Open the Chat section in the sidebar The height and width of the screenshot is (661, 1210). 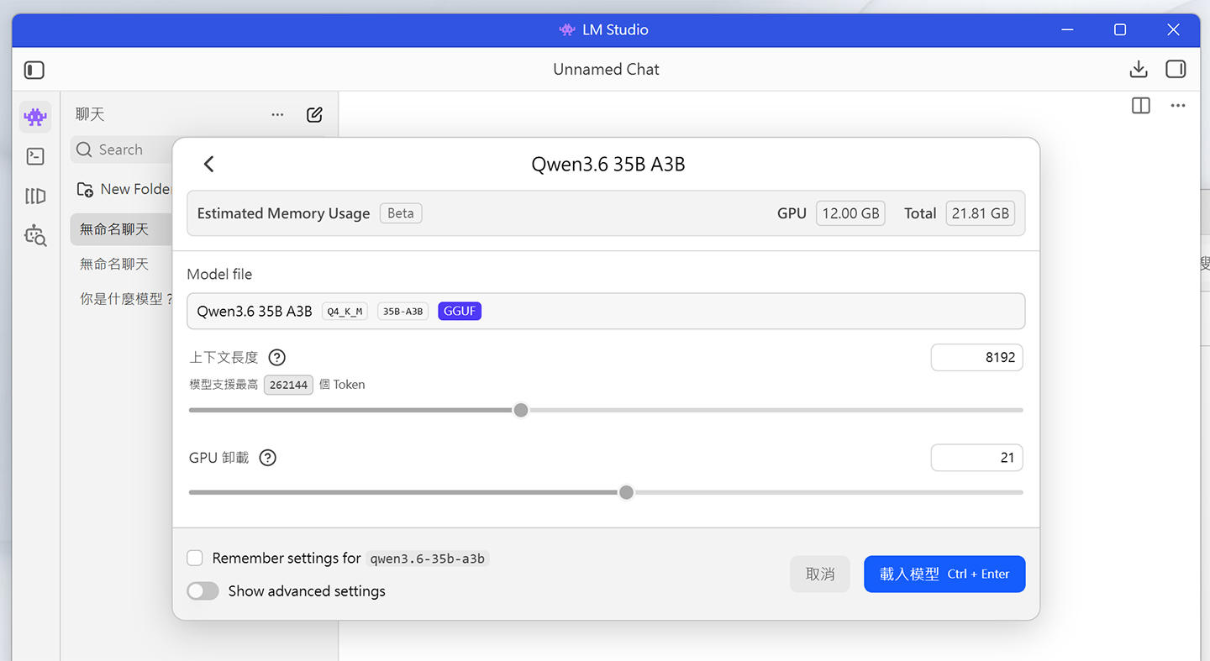[35, 117]
